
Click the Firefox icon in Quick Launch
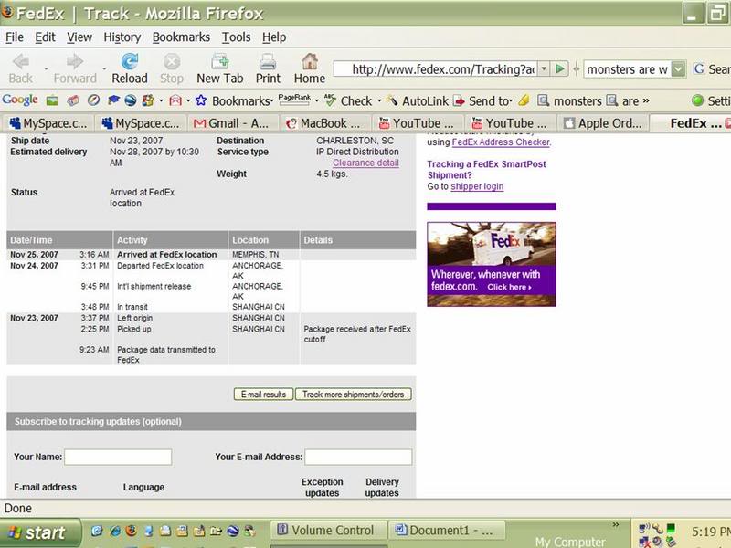click(132, 531)
